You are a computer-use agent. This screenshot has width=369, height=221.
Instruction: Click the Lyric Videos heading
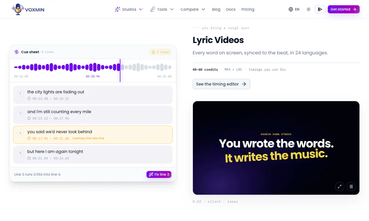(218, 40)
